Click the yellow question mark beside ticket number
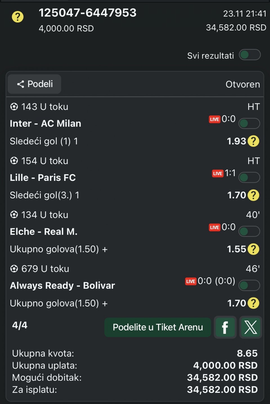Image resolution: width=270 pixels, height=404 pixels. point(17,17)
